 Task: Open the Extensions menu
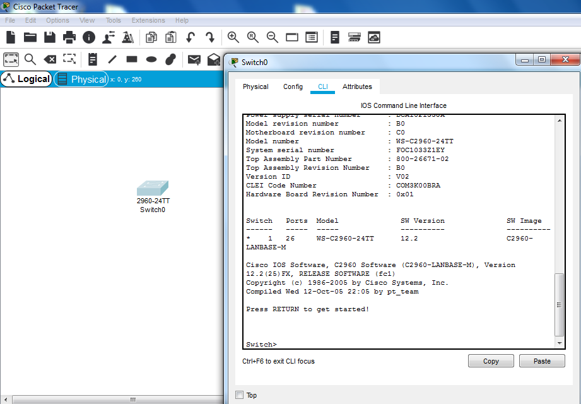pos(148,20)
